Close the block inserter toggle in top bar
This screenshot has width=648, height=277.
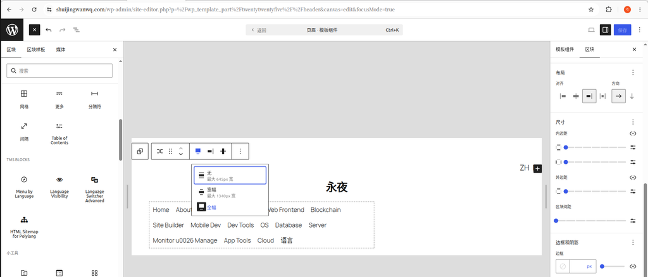(x=34, y=30)
